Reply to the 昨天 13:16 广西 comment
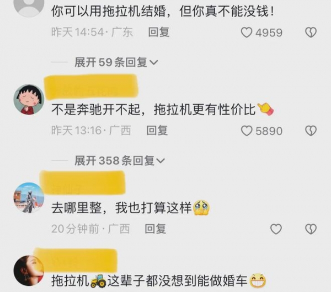The height and width of the screenshot is (292, 331). 157,131
